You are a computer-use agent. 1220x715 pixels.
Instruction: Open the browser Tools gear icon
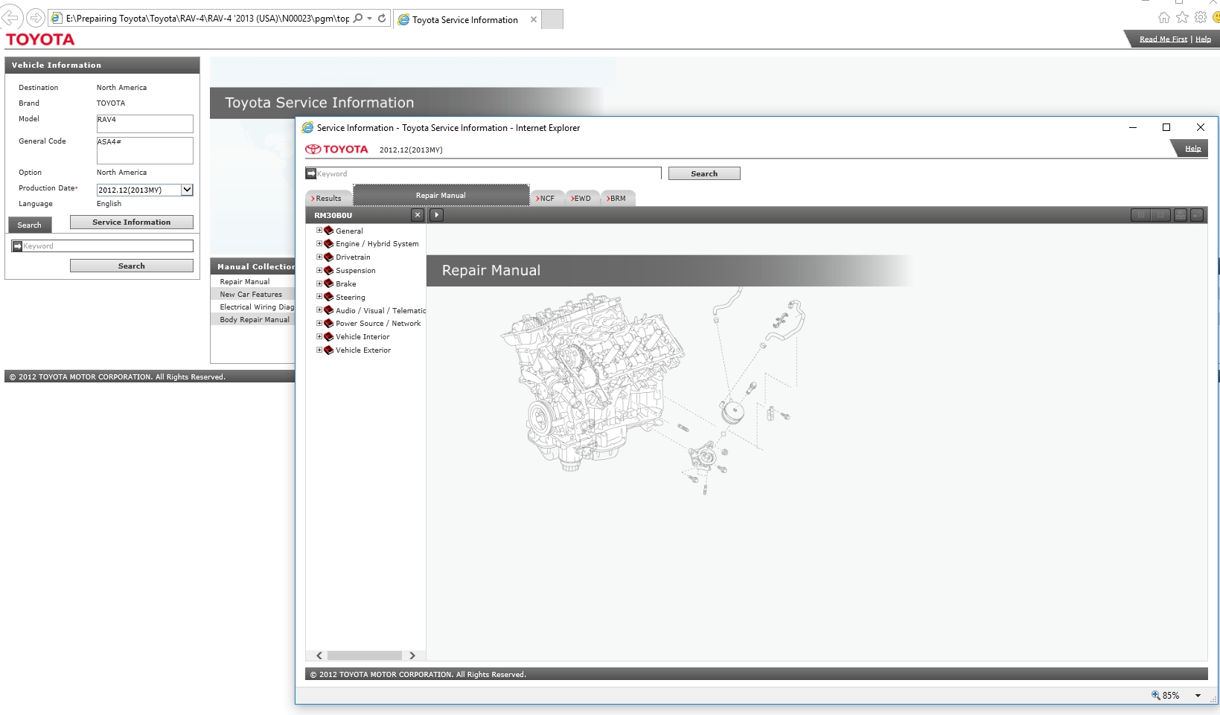point(1201,18)
